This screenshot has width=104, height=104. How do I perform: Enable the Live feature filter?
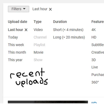point(94,67)
